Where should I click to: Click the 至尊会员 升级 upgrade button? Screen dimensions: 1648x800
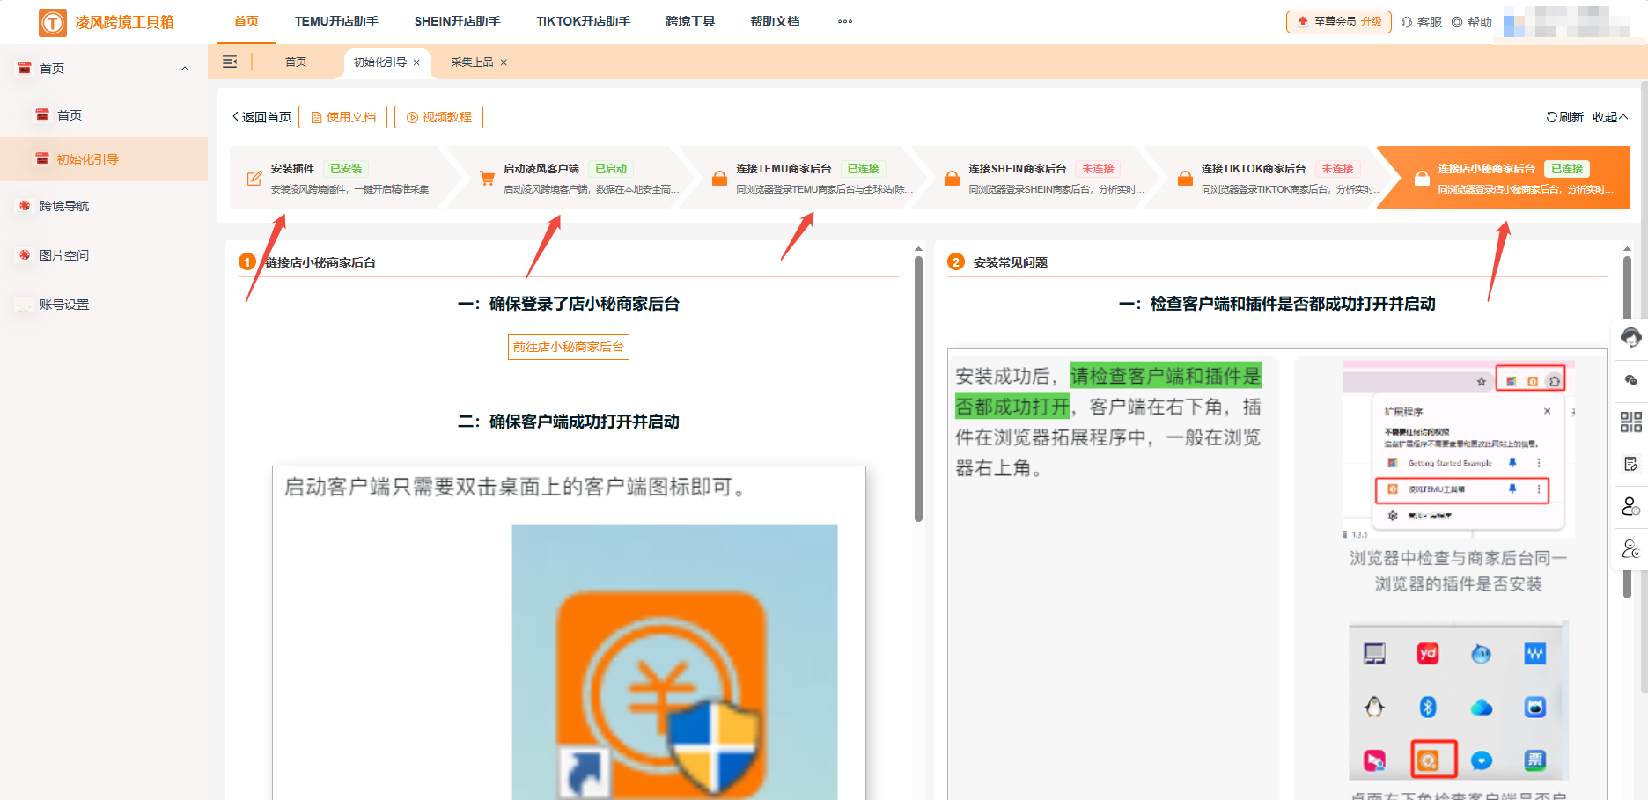pyautogui.click(x=1338, y=21)
